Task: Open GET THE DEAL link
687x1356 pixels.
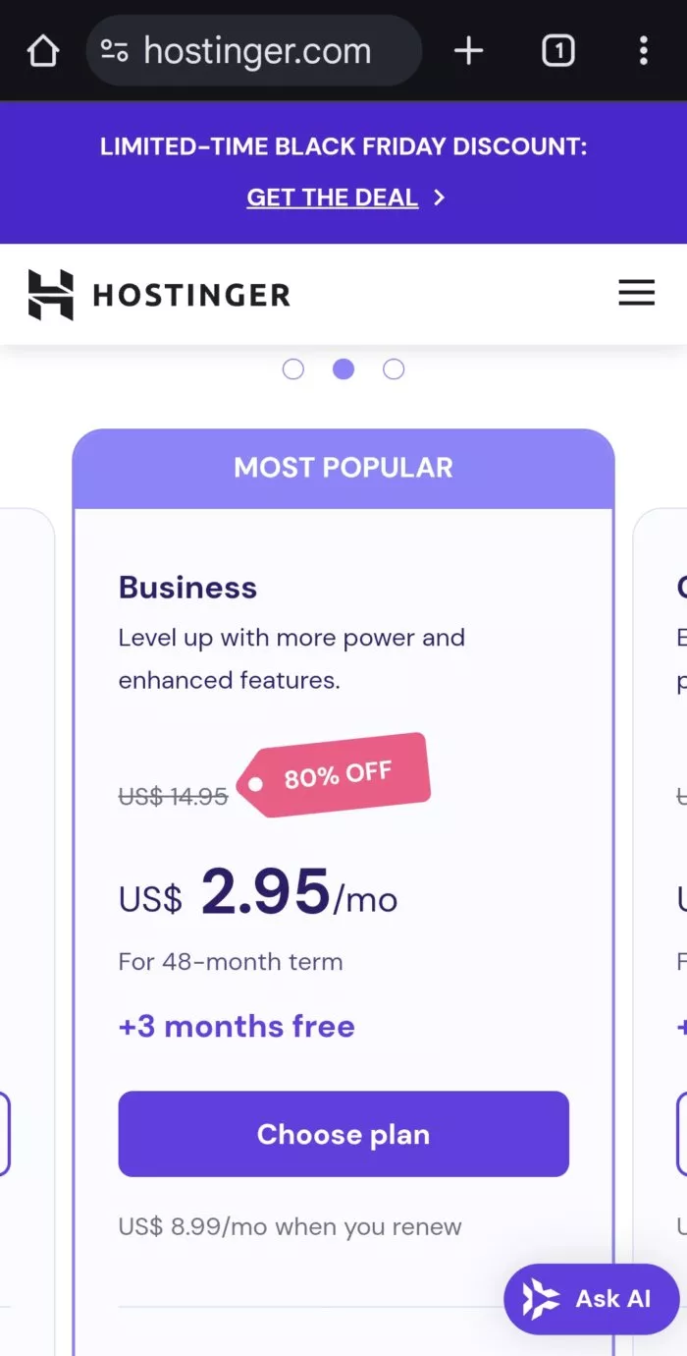Action: tap(332, 198)
